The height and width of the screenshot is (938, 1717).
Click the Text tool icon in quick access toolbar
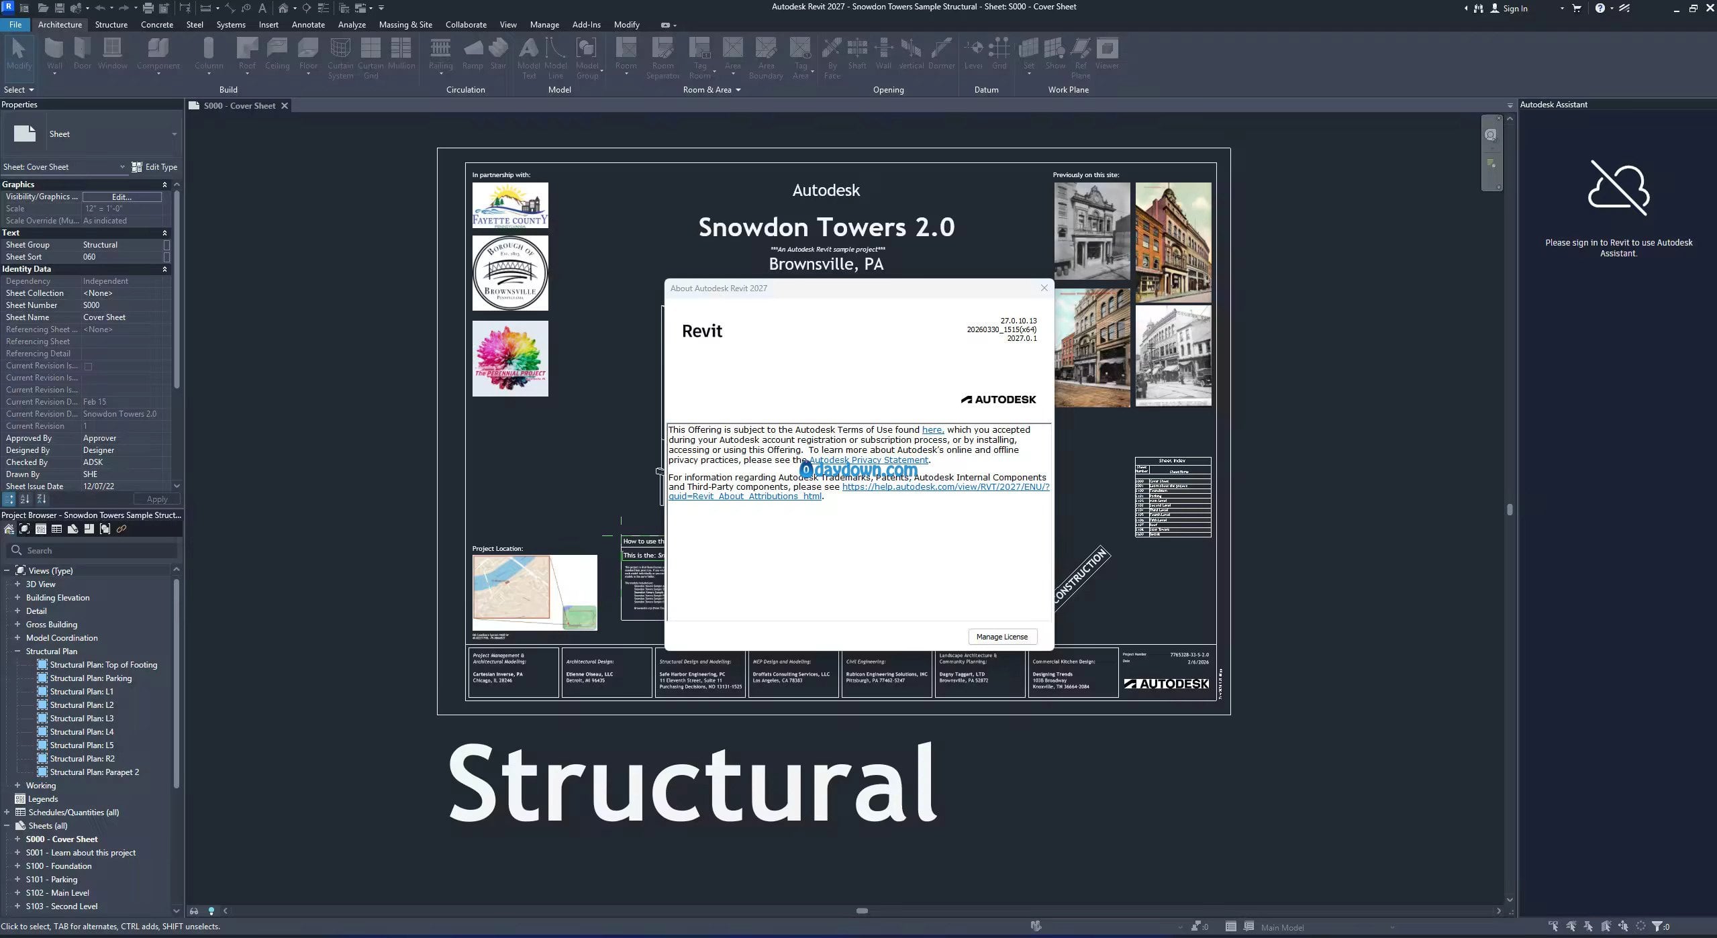coord(262,8)
